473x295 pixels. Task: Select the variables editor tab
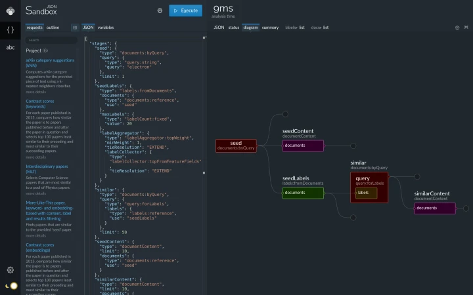coord(106,28)
